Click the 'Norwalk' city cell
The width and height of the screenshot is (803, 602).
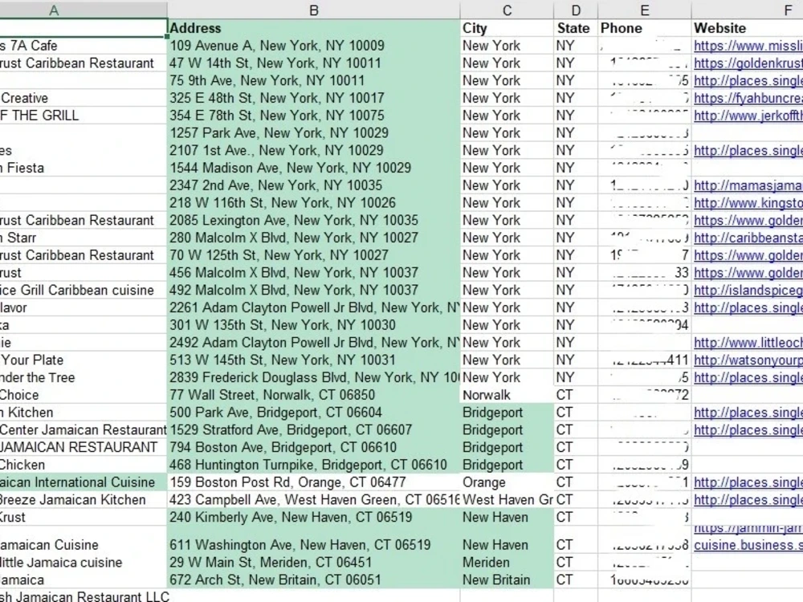[x=507, y=395]
